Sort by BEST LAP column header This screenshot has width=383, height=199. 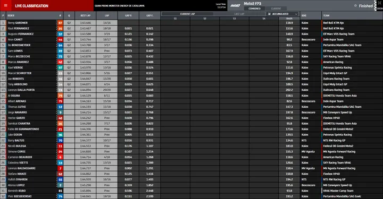tap(86, 15)
